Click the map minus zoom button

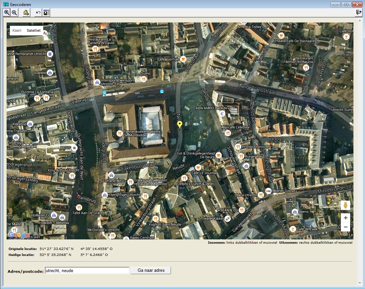(x=346, y=227)
